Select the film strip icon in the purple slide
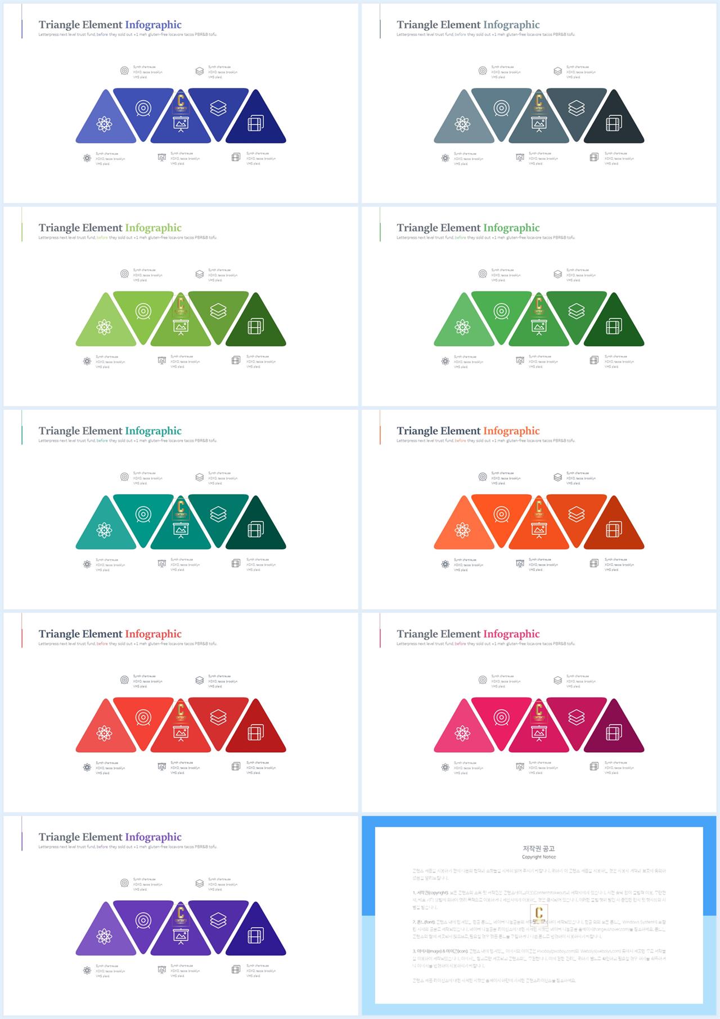This screenshot has width=720, height=1019. pyautogui.click(x=255, y=936)
